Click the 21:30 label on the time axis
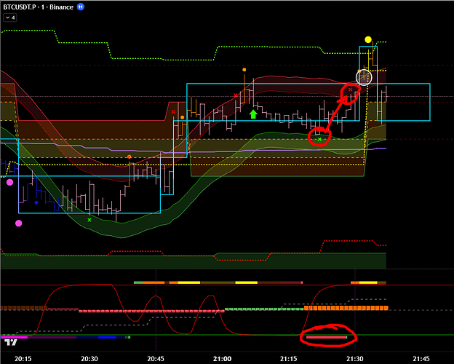 pos(354,358)
